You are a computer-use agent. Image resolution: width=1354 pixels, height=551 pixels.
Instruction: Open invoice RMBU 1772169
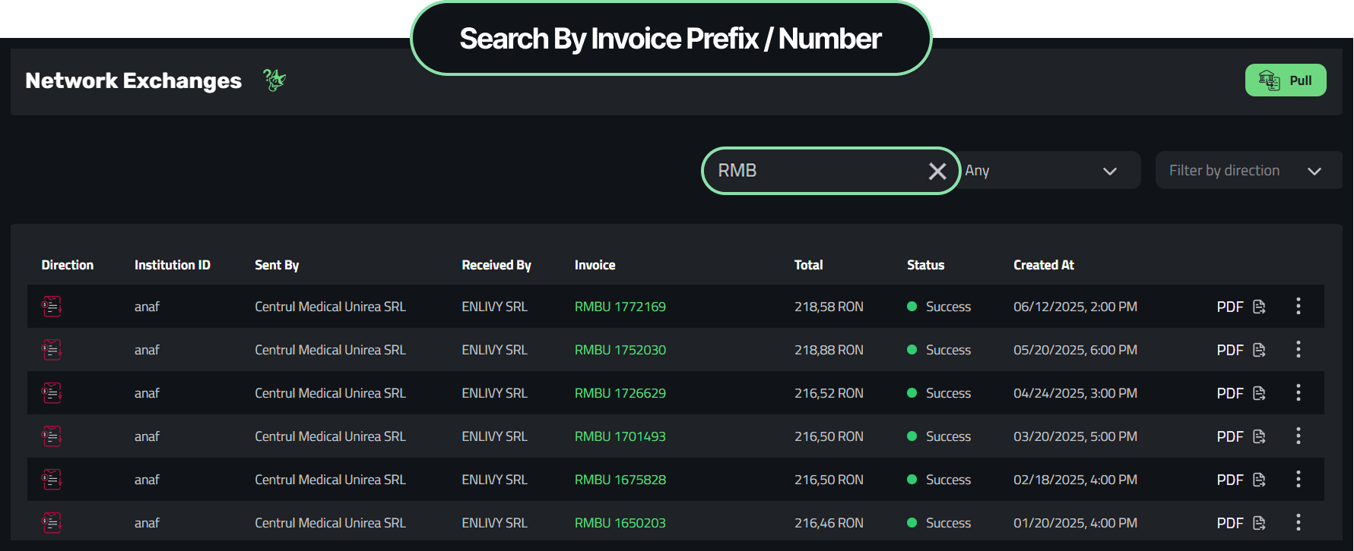pos(620,307)
